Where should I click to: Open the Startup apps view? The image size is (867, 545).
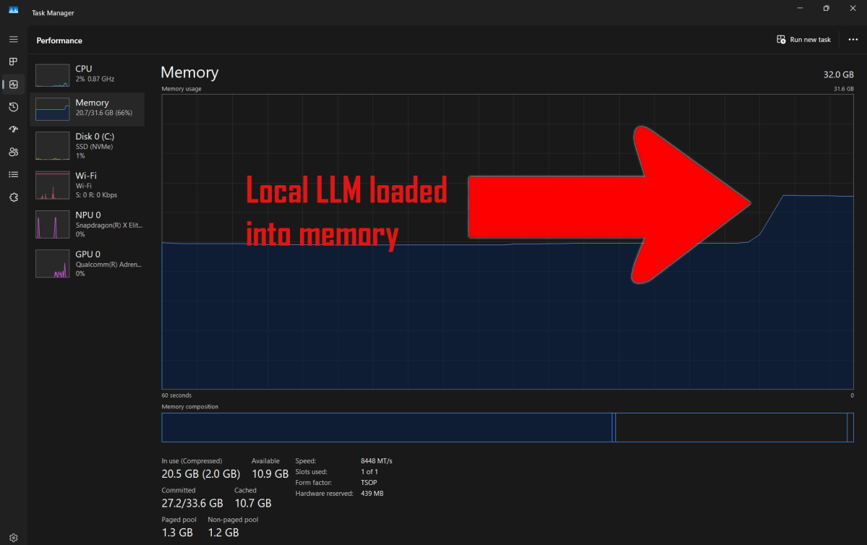click(13, 129)
